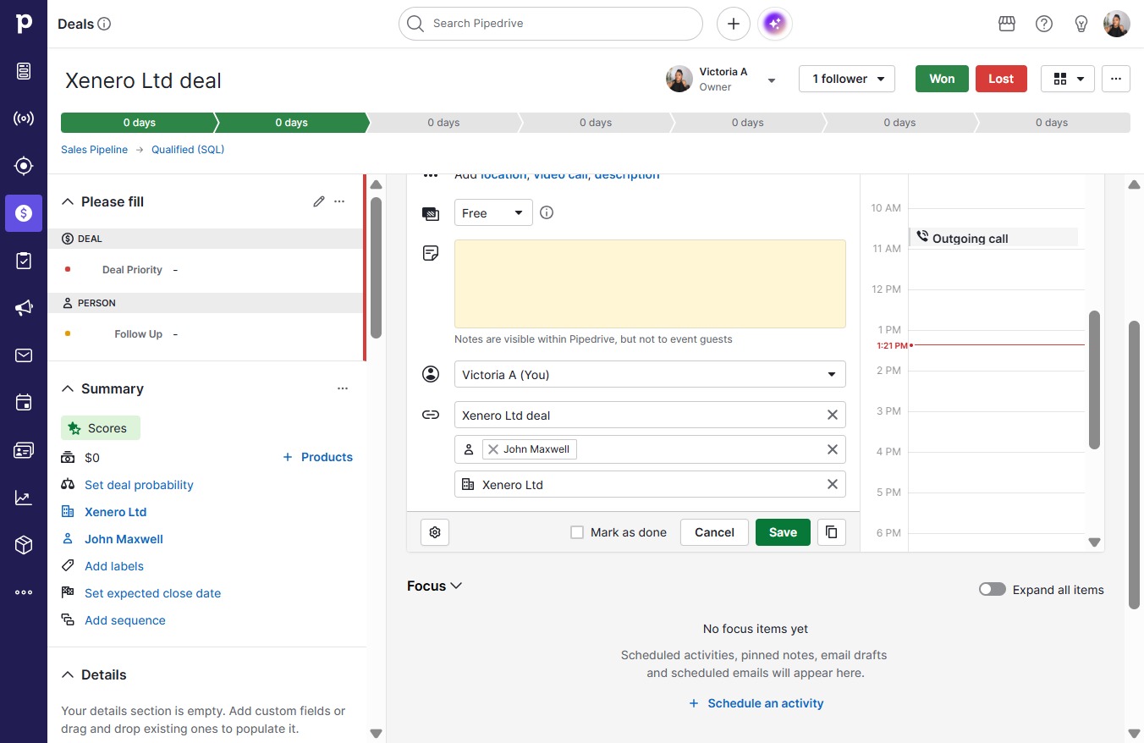Click Schedule an activity link

[x=756, y=703]
